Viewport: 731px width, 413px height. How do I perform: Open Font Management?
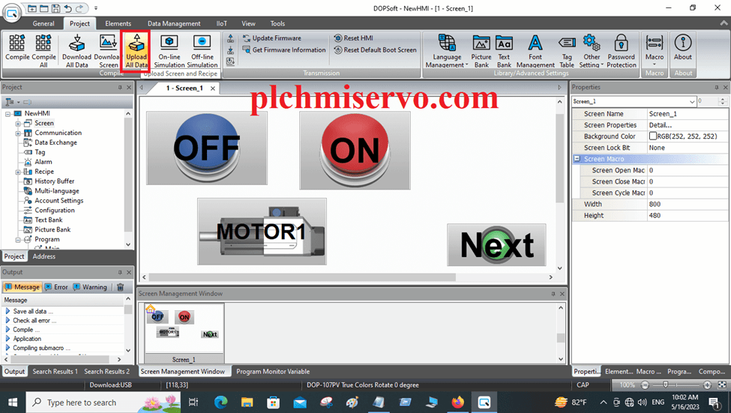535,50
